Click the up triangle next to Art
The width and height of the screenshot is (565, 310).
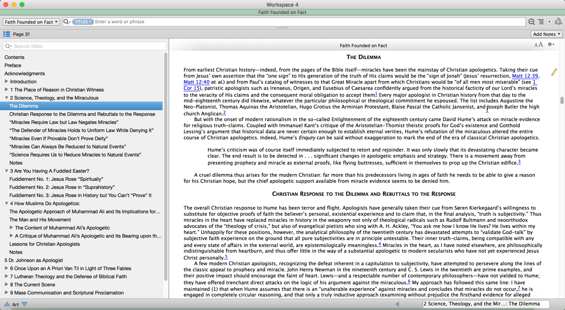[x=7, y=304]
